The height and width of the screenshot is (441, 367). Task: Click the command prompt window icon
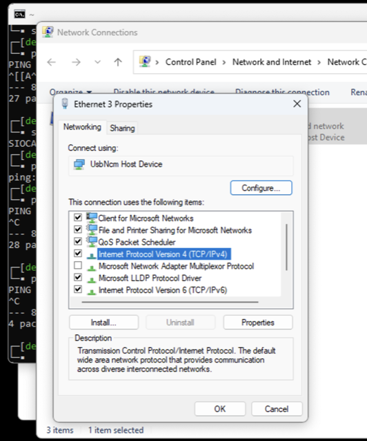tap(20, 14)
